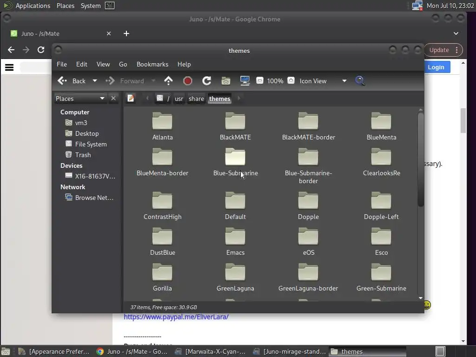Select the Blue-Submarine folder
This screenshot has height=357, width=476.
[235, 162]
